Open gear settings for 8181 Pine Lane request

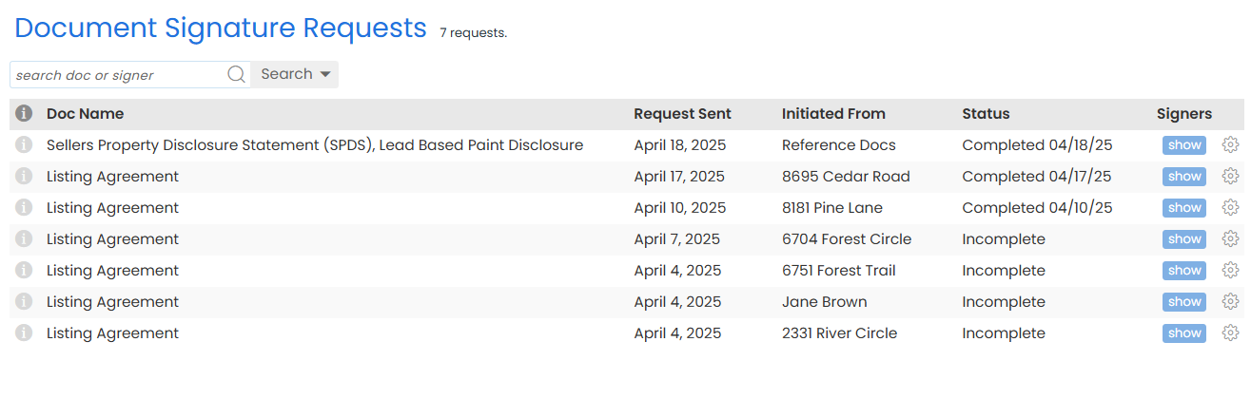[1230, 208]
